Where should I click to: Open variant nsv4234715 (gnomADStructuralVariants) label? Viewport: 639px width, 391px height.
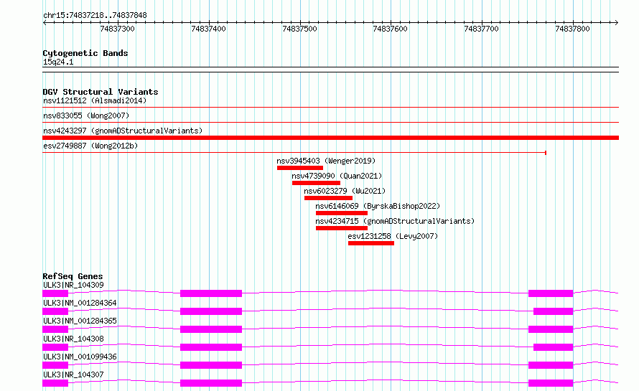pos(395,221)
